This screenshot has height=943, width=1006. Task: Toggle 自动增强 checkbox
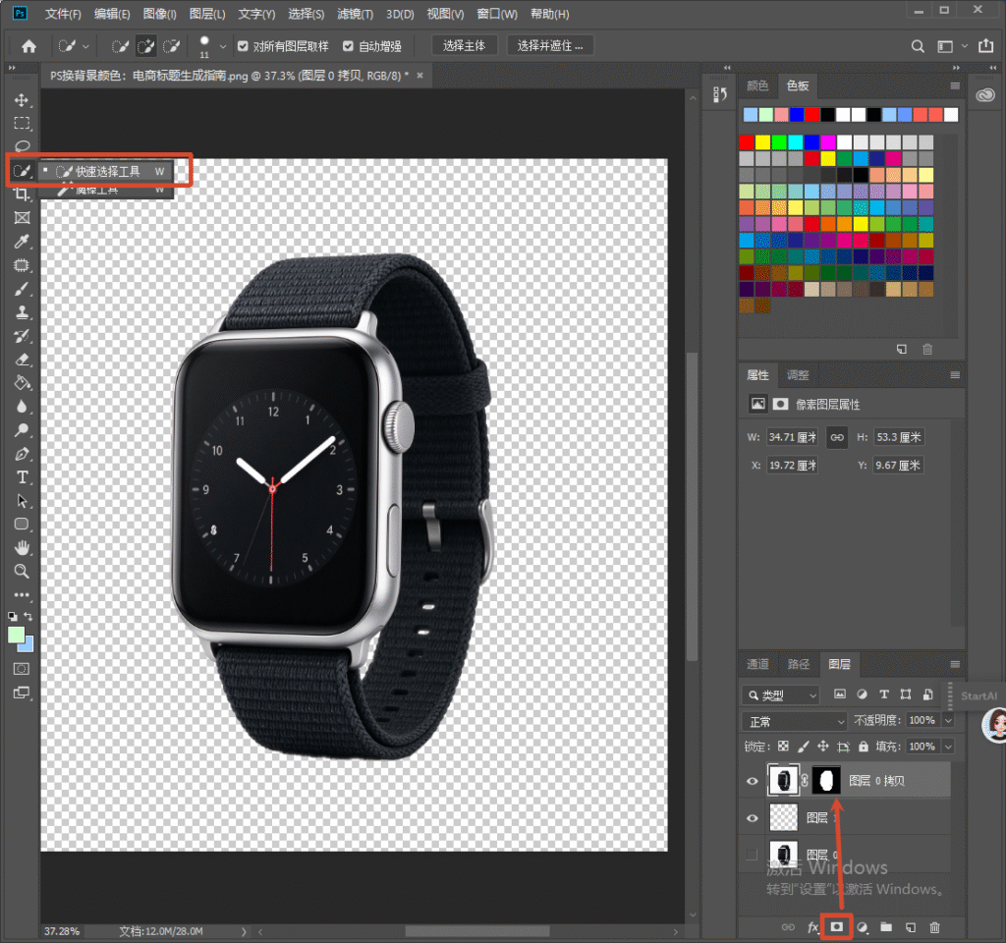pos(348,46)
